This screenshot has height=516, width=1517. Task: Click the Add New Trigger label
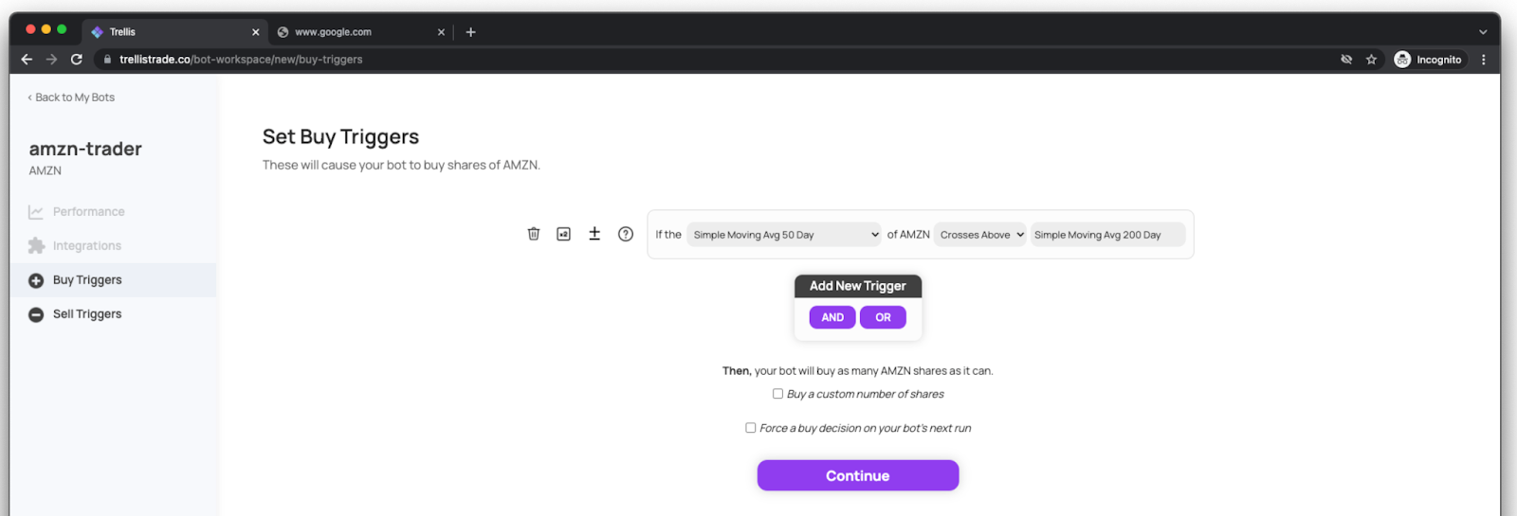[858, 286]
